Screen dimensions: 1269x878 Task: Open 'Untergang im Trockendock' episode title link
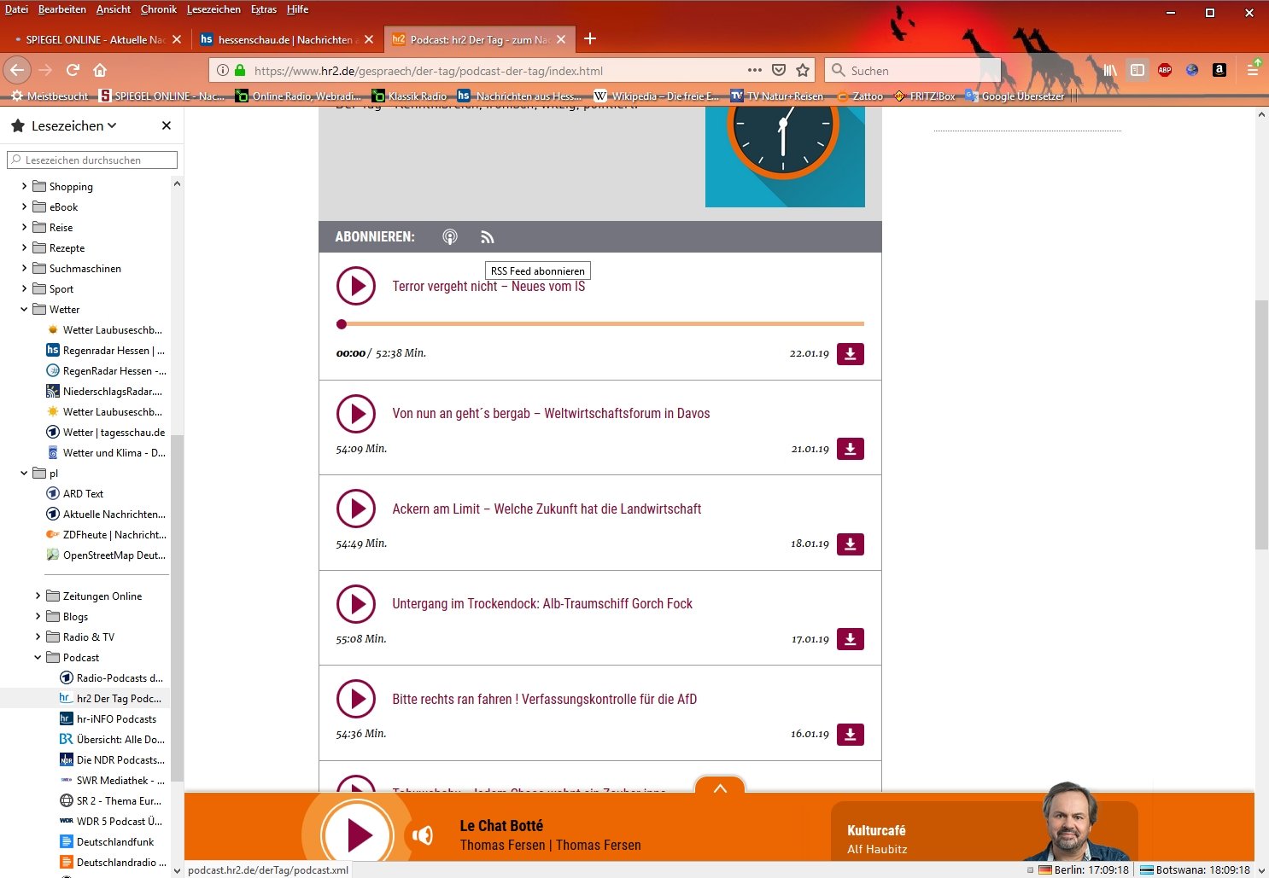click(542, 604)
